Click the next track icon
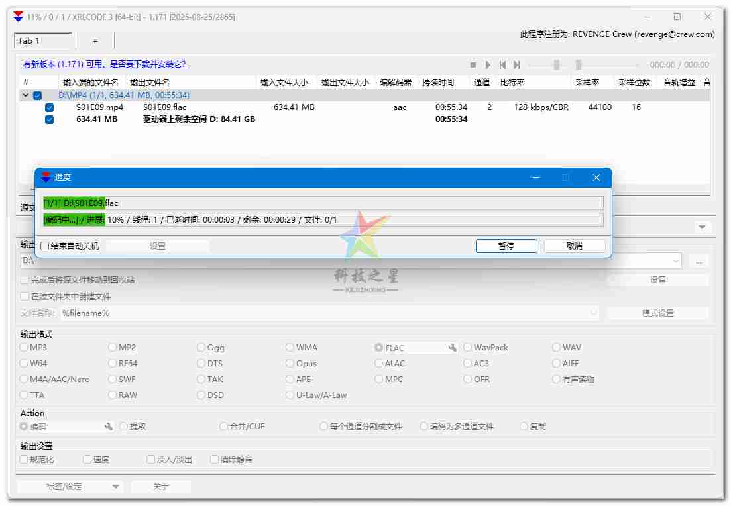Image resolution: width=731 pixels, height=506 pixels. (x=517, y=65)
